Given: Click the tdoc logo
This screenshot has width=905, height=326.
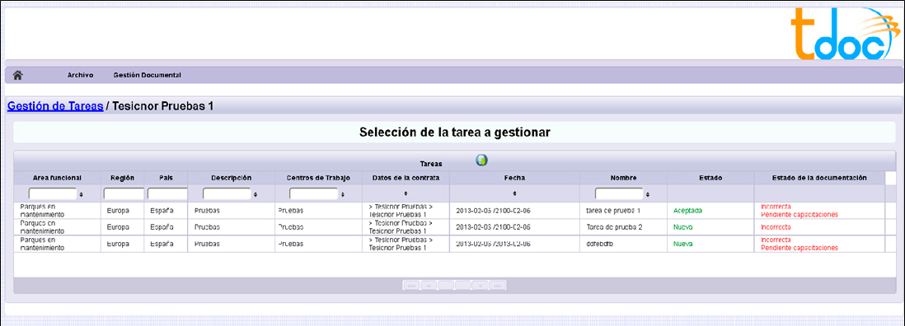Looking at the screenshot, I should click(x=846, y=35).
